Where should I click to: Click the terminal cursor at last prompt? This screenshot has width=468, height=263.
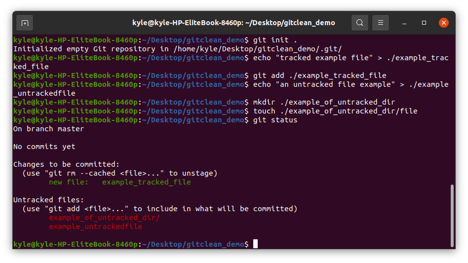coord(256,244)
